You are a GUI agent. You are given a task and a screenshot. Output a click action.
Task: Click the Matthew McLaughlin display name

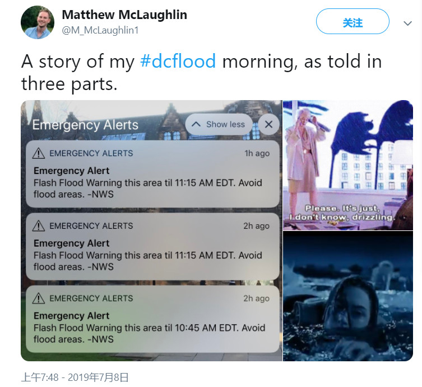pos(124,15)
